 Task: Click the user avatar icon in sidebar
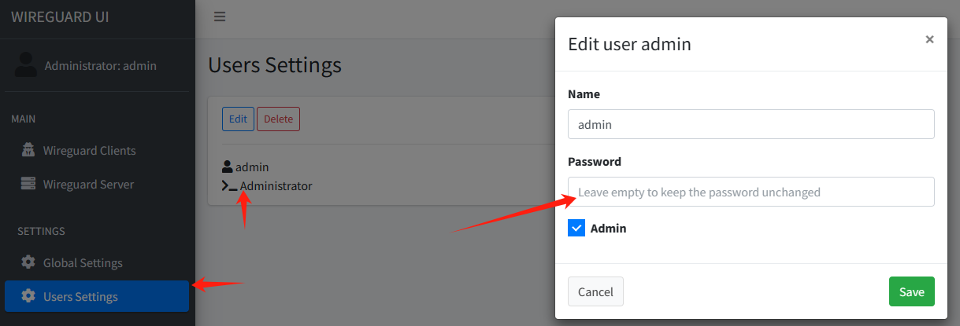click(x=26, y=65)
